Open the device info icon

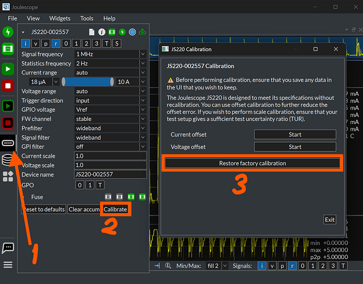tap(102, 32)
